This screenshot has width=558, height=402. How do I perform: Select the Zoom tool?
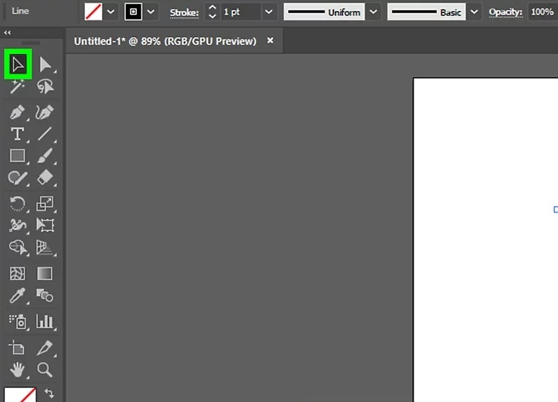tap(45, 370)
